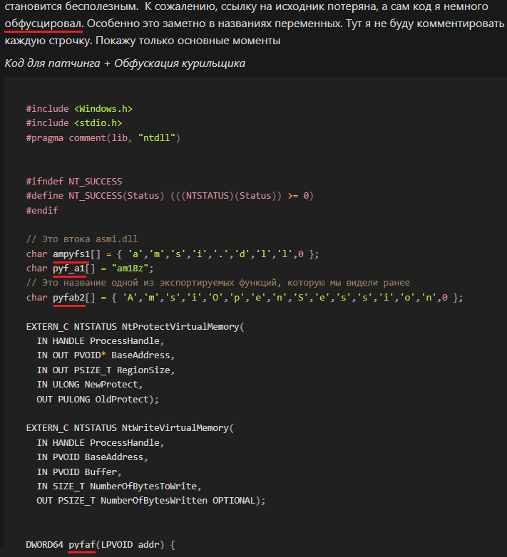Click the underlined variable pyf_a1
This screenshot has width=507, height=557.
pyautogui.click(x=68, y=268)
